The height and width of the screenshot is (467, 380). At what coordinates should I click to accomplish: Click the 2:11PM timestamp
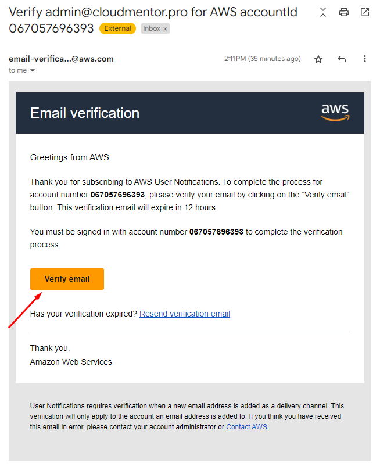[263, 59]
